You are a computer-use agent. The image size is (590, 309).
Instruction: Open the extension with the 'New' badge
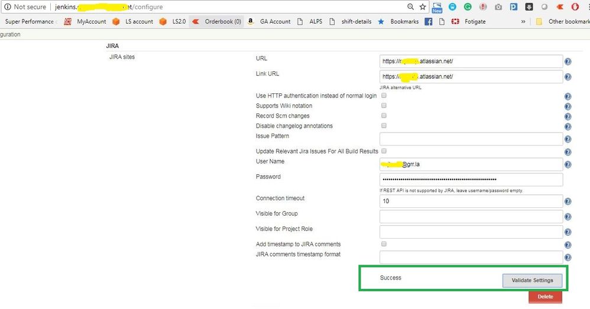[437, 7]
